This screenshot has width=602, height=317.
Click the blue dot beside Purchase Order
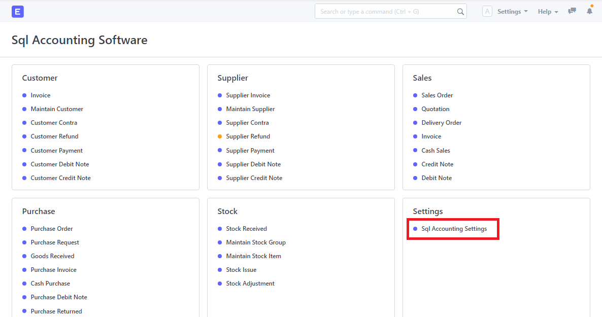coord(24,229)
